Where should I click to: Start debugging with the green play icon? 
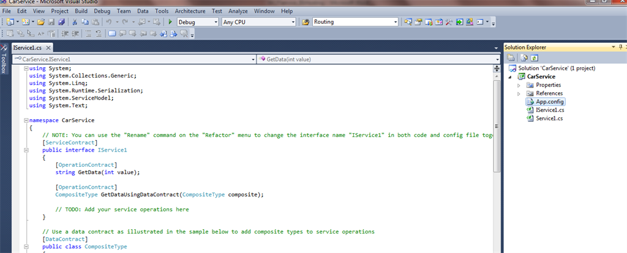pyautogui.click(x=170, y=22)
